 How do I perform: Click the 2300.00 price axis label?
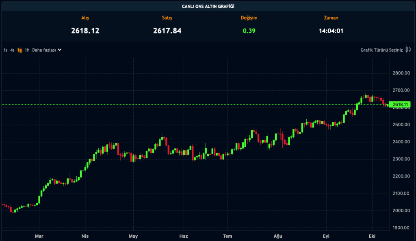click(401, 159)
